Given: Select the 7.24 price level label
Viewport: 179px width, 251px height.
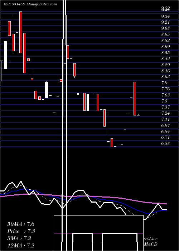Looking at the screenshot, I should 165,113.
